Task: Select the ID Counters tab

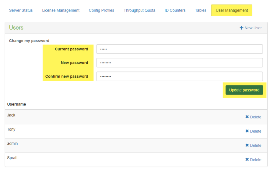Action: click(x=175, y=10)
